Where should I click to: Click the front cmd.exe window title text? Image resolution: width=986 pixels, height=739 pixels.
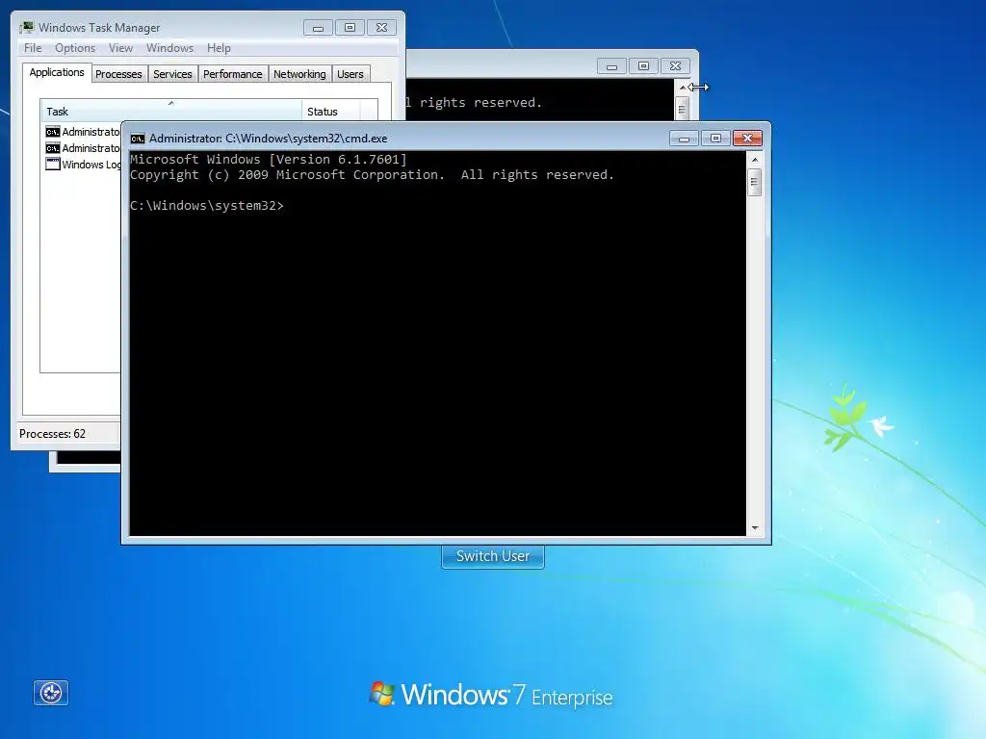[x=269, y=139]
